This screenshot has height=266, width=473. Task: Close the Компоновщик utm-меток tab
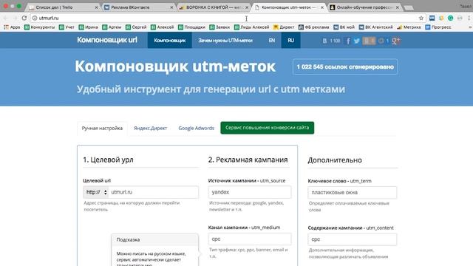322,7
